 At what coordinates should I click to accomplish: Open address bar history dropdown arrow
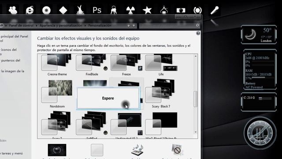(129, 26)
